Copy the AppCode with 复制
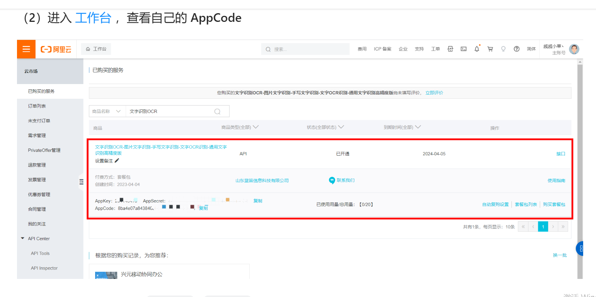Viewport: 596px width, 297px height. pyautogui.click(x=203, y=208)
